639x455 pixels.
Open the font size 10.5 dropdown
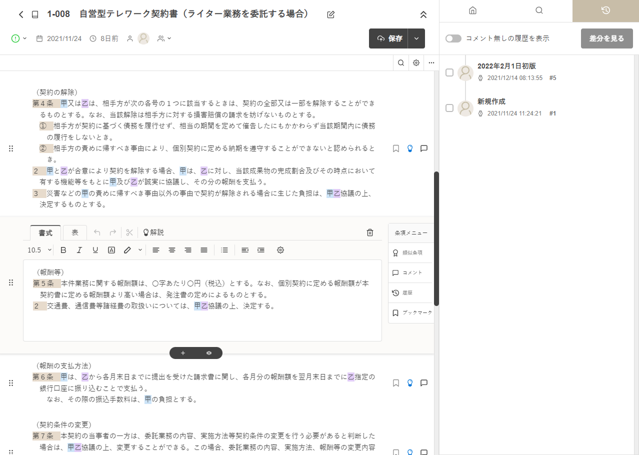click(x=39, y=250)
